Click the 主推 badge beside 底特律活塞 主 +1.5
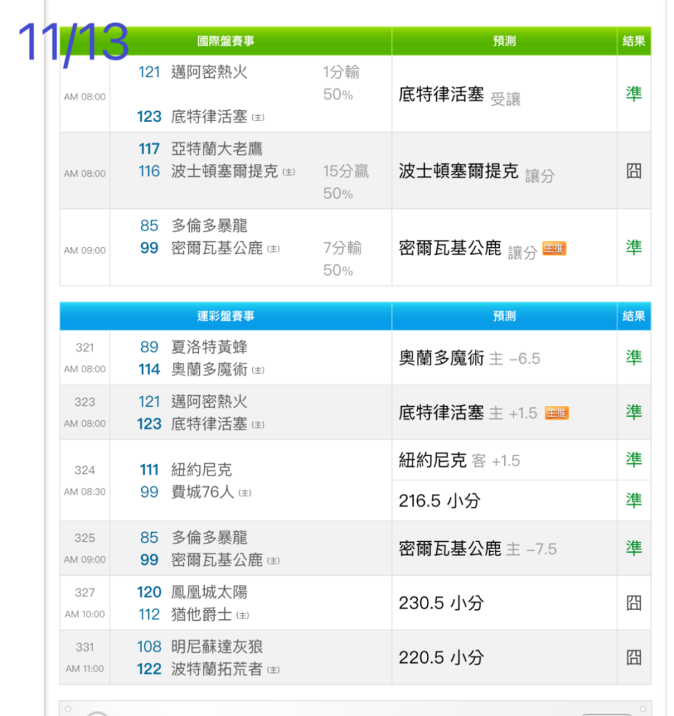674x716 pixels. click(x=557, y=413)
